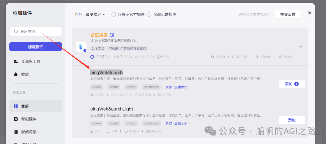Open 查看示例 link for bingWebSearchLight
Viewport: 326px width, 144px height.
click(181, 124)
